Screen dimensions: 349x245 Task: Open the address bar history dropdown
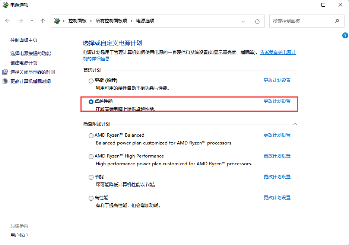pos(243,21)
